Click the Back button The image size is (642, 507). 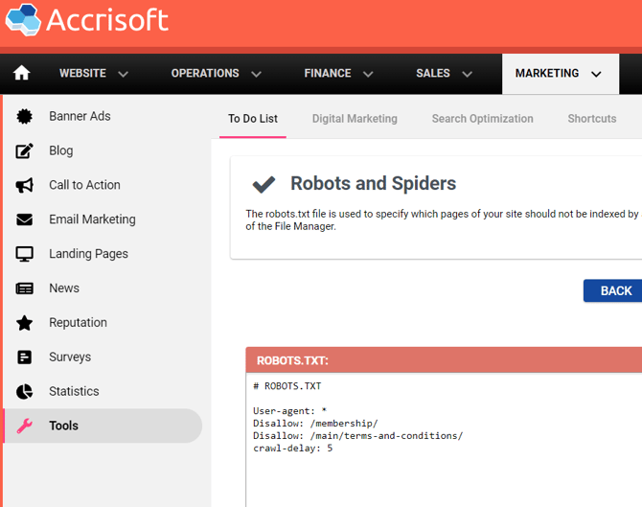615,290
